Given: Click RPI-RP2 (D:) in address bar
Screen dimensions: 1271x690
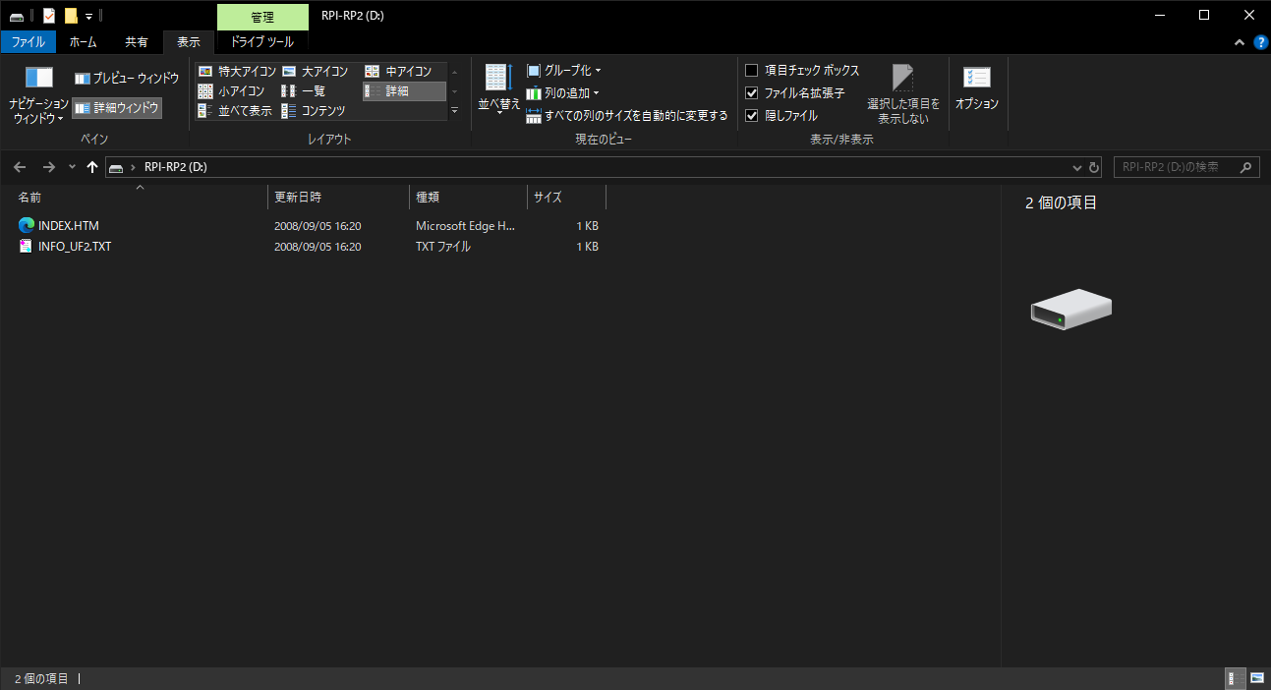Looking at the screenshot, I should [176, 167].
